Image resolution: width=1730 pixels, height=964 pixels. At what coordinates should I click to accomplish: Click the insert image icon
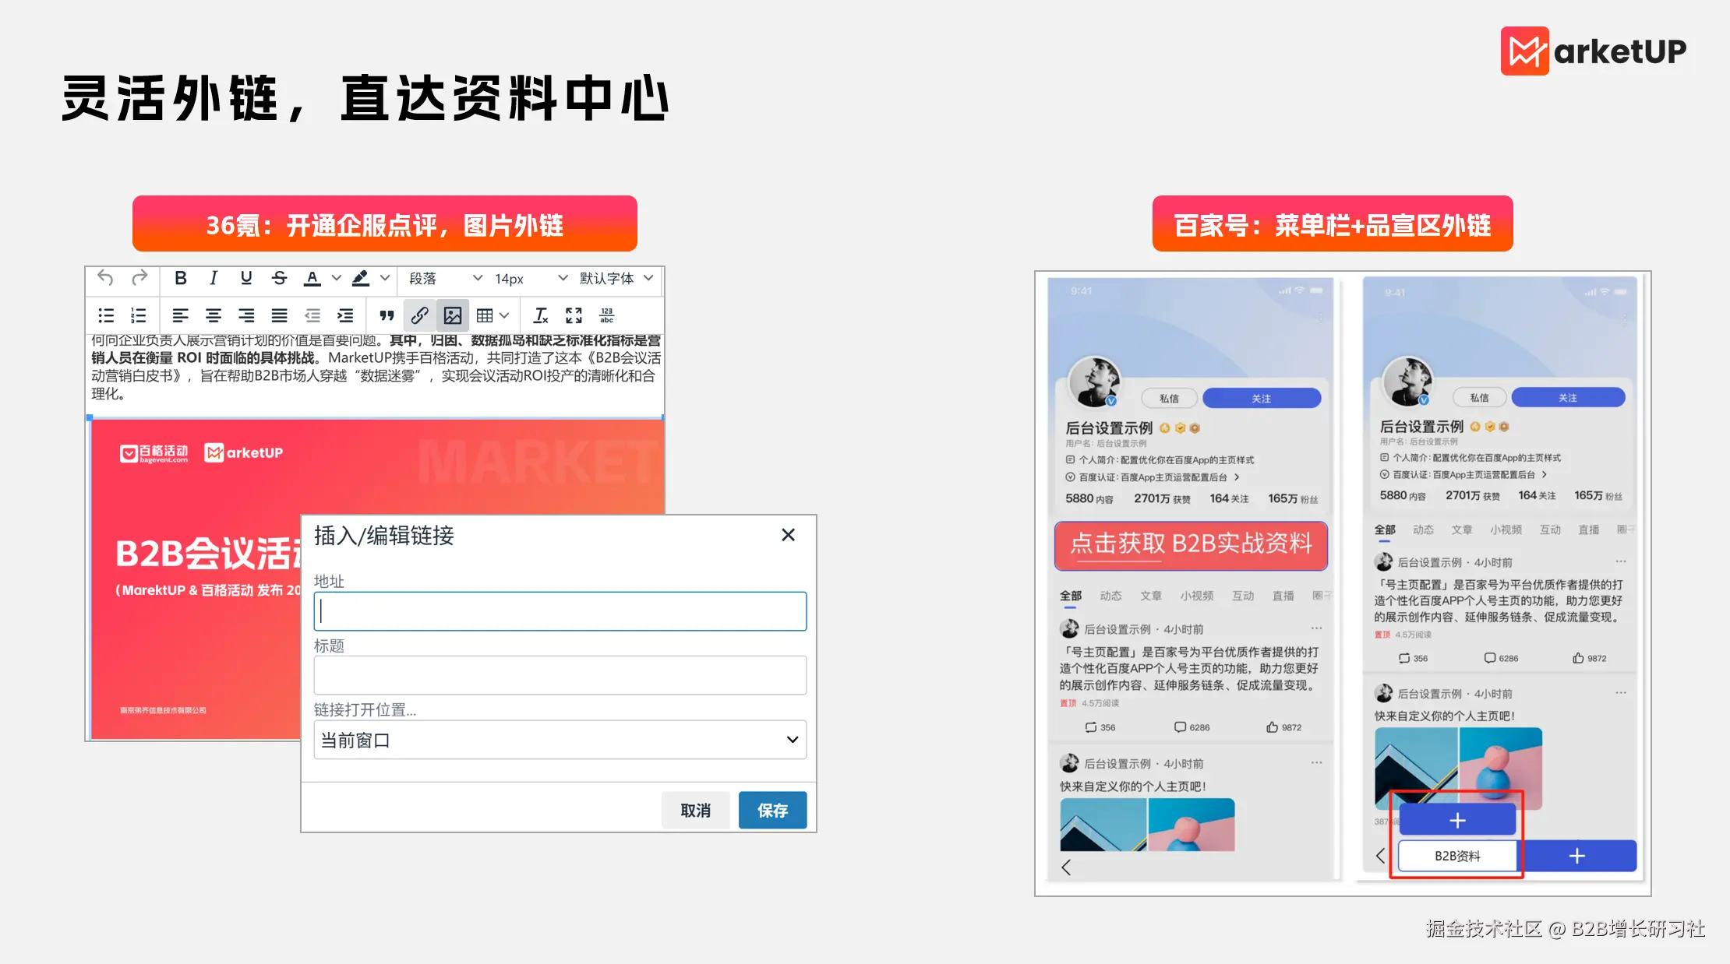pos(453,315)
